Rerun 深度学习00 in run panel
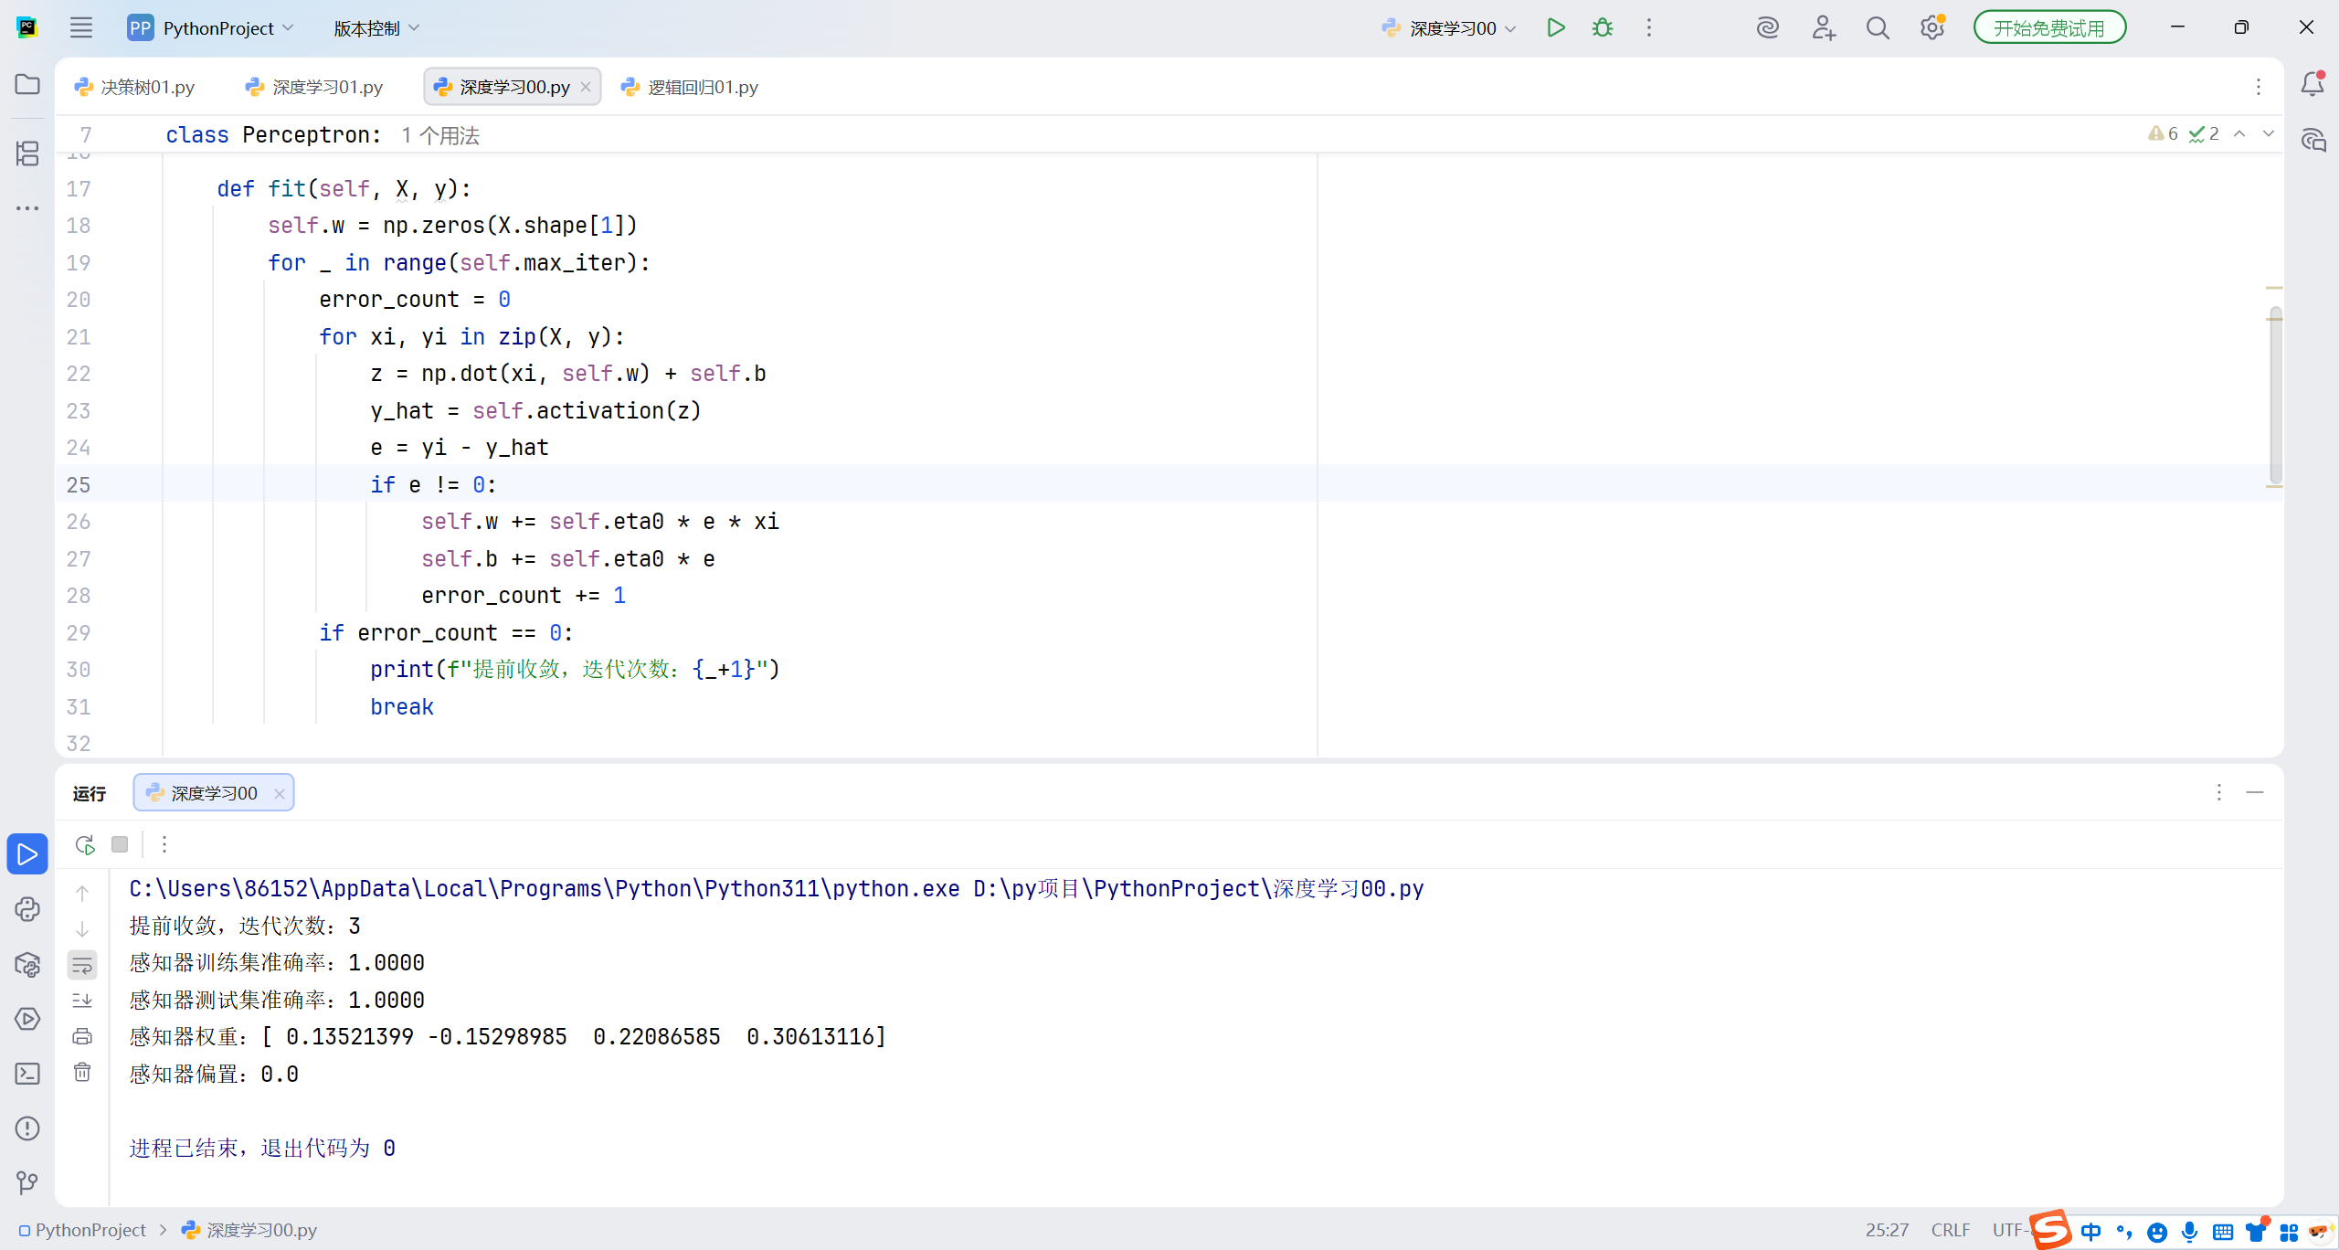The height and width of the screenshot is (1250, 2339). point(85,844)
